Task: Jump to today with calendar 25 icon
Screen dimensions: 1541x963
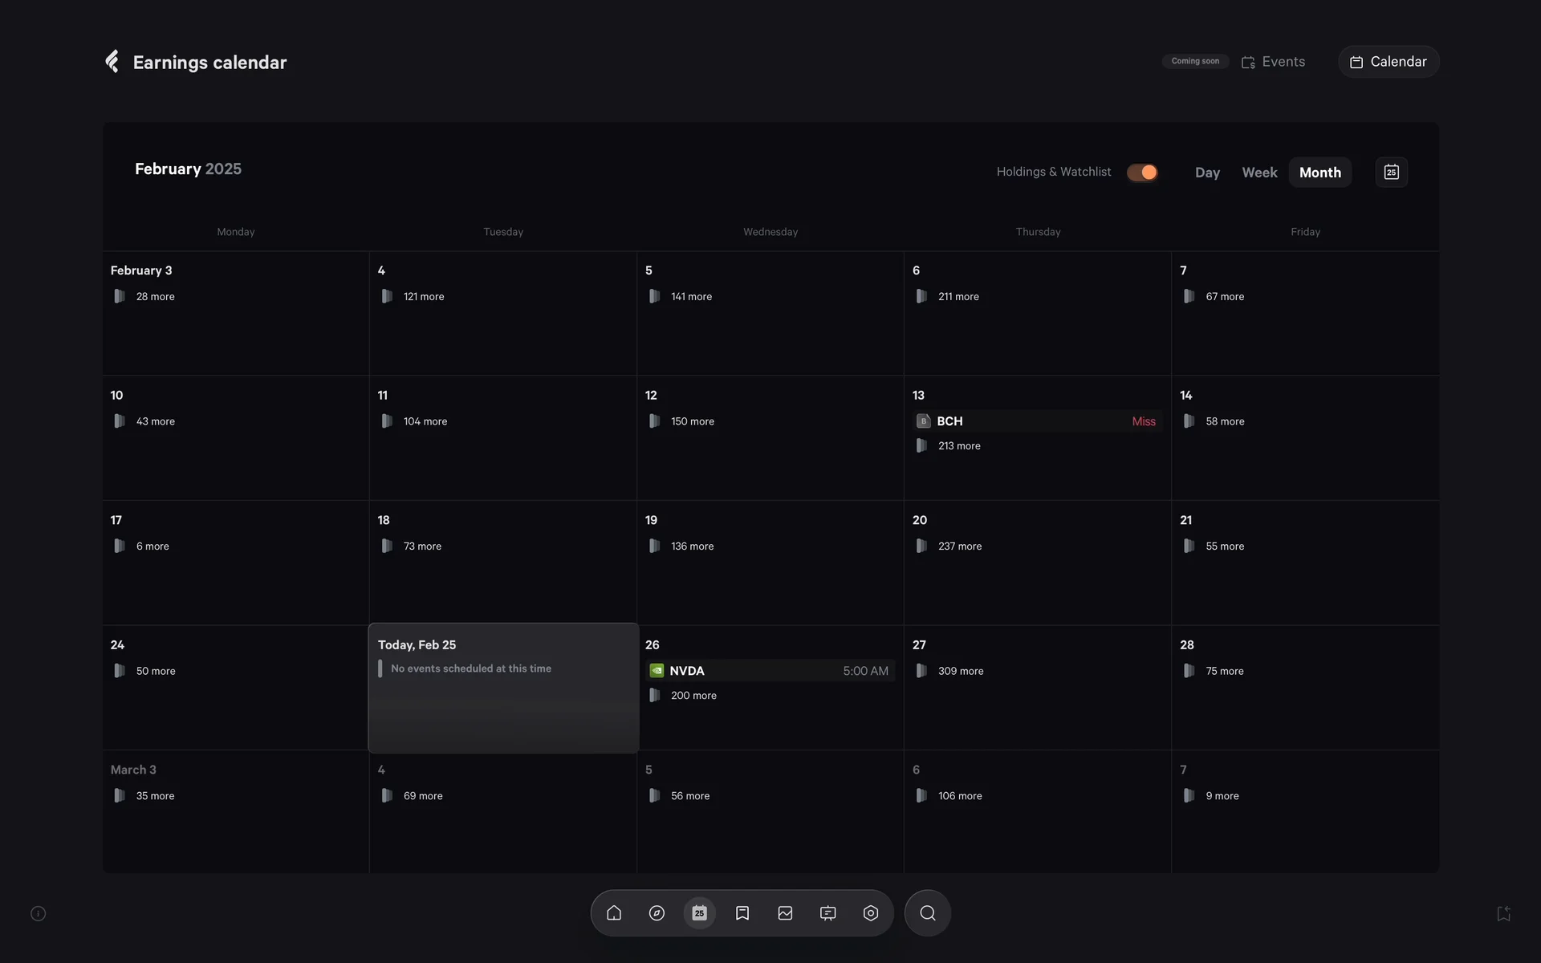Action: tap(1391, 172)
